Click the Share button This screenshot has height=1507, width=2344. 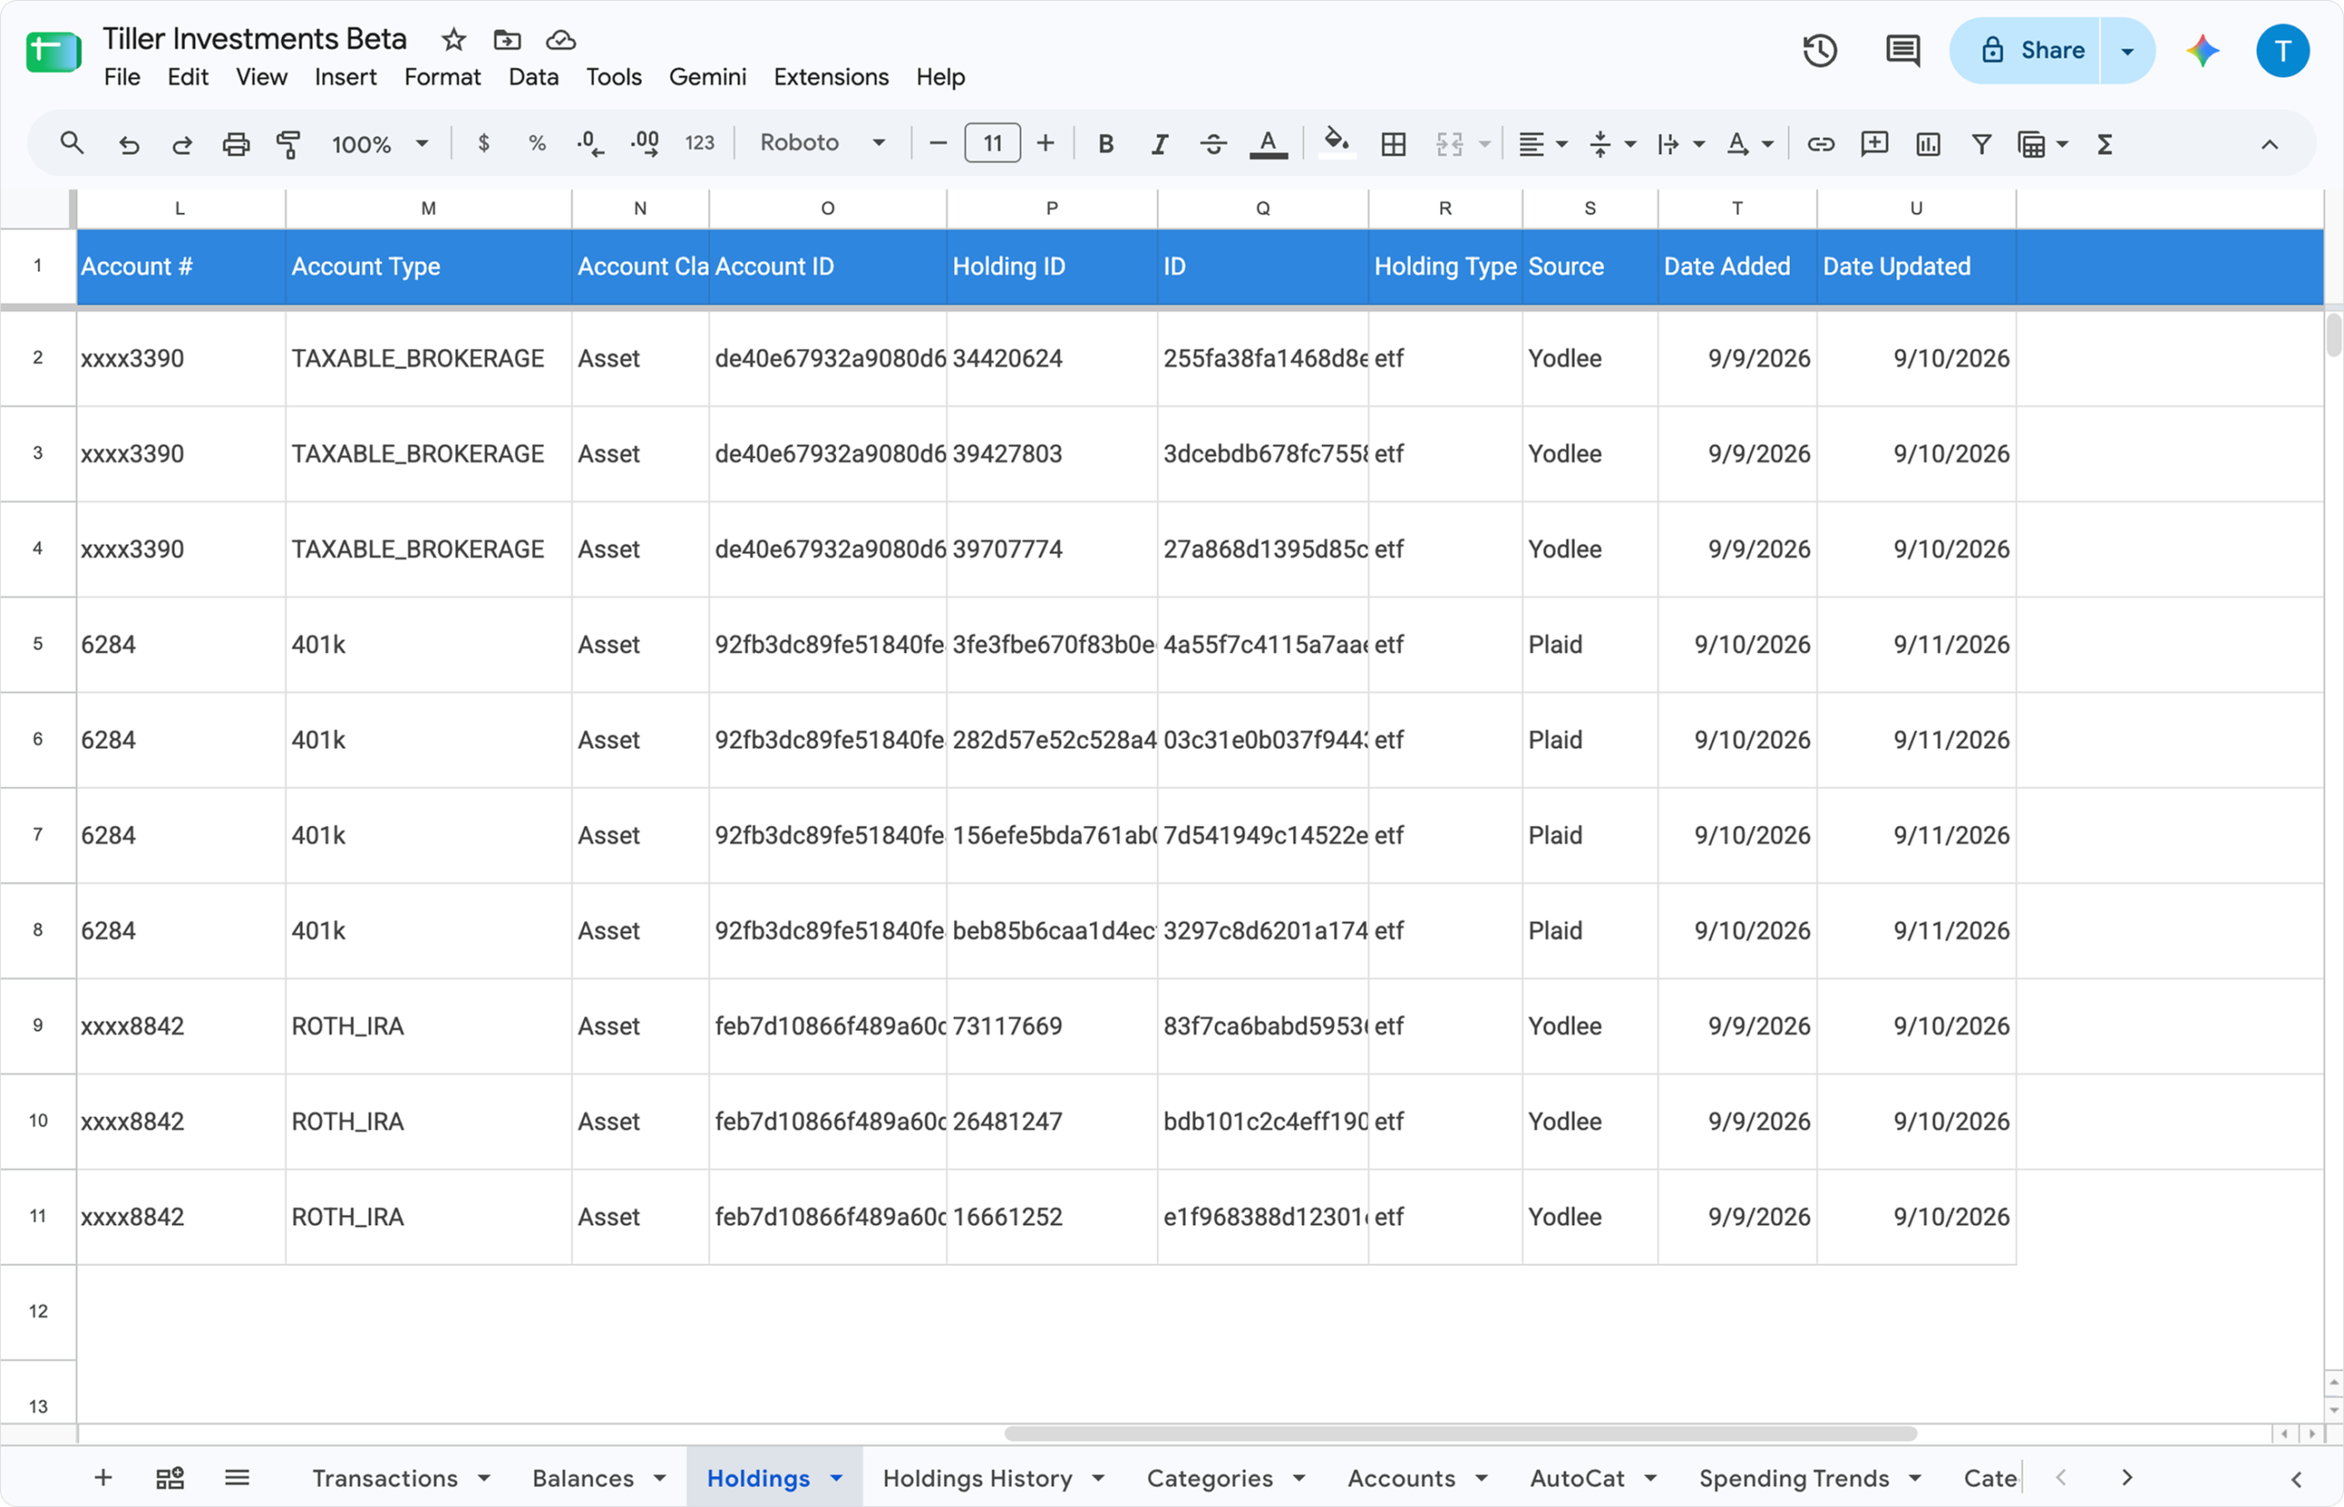tap(2025, 51)
